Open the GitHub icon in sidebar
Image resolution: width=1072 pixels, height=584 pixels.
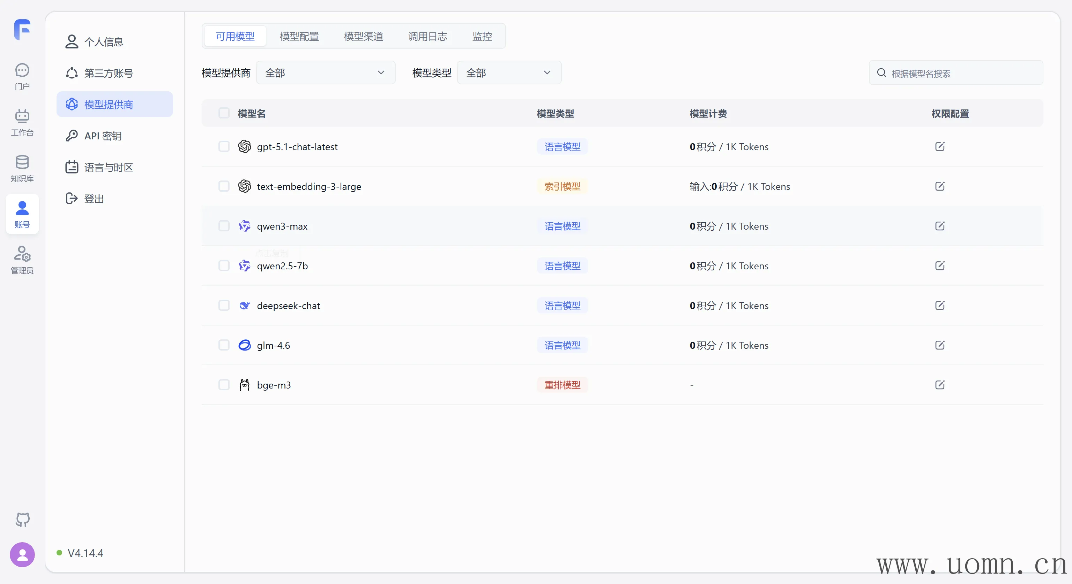pyautogui.click(x=22, y=520)
